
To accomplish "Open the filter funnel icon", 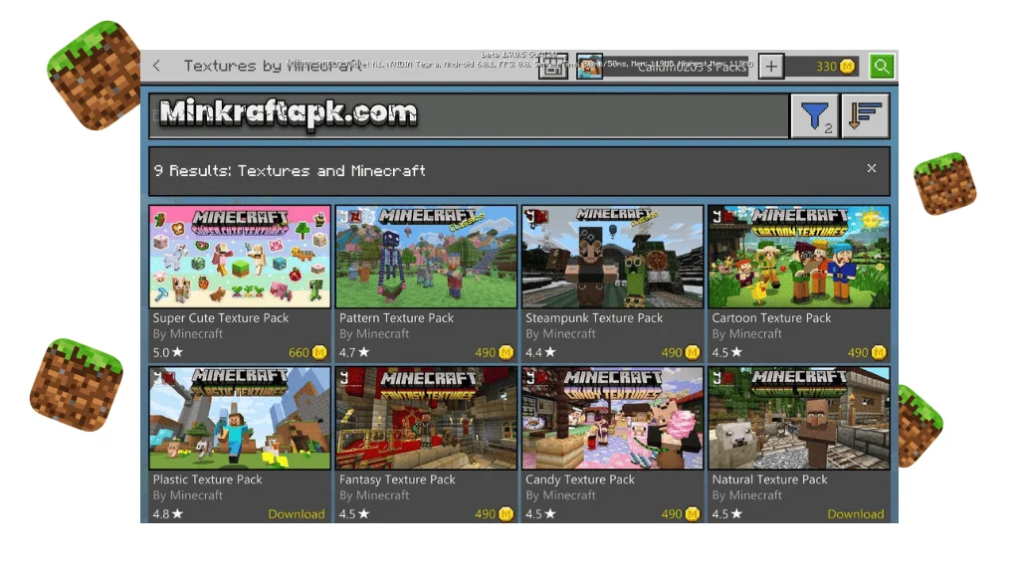I will (x=814, y=116).
